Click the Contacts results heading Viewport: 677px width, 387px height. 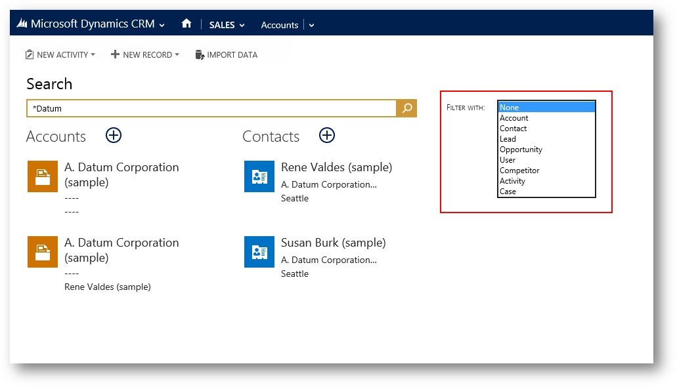(x=271, y=136)
